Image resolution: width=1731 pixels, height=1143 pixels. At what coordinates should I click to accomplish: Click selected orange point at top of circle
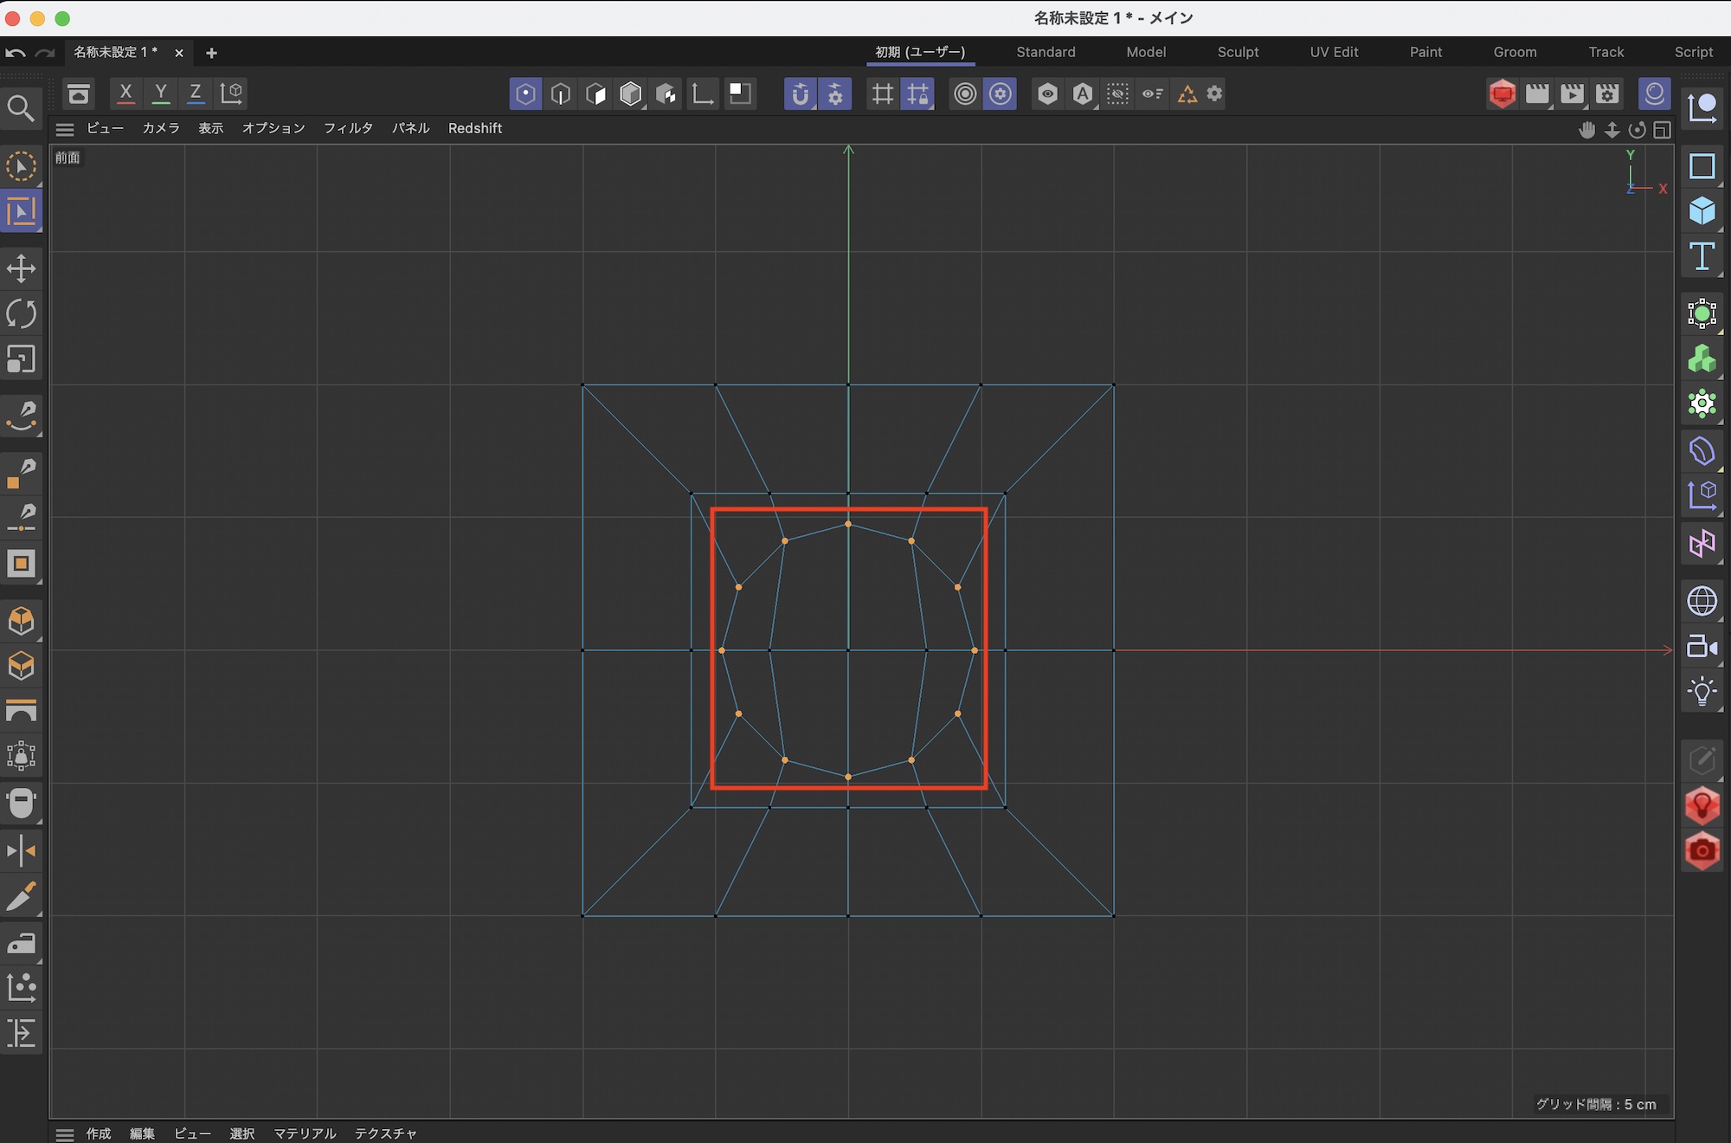[x=848, y=524]
